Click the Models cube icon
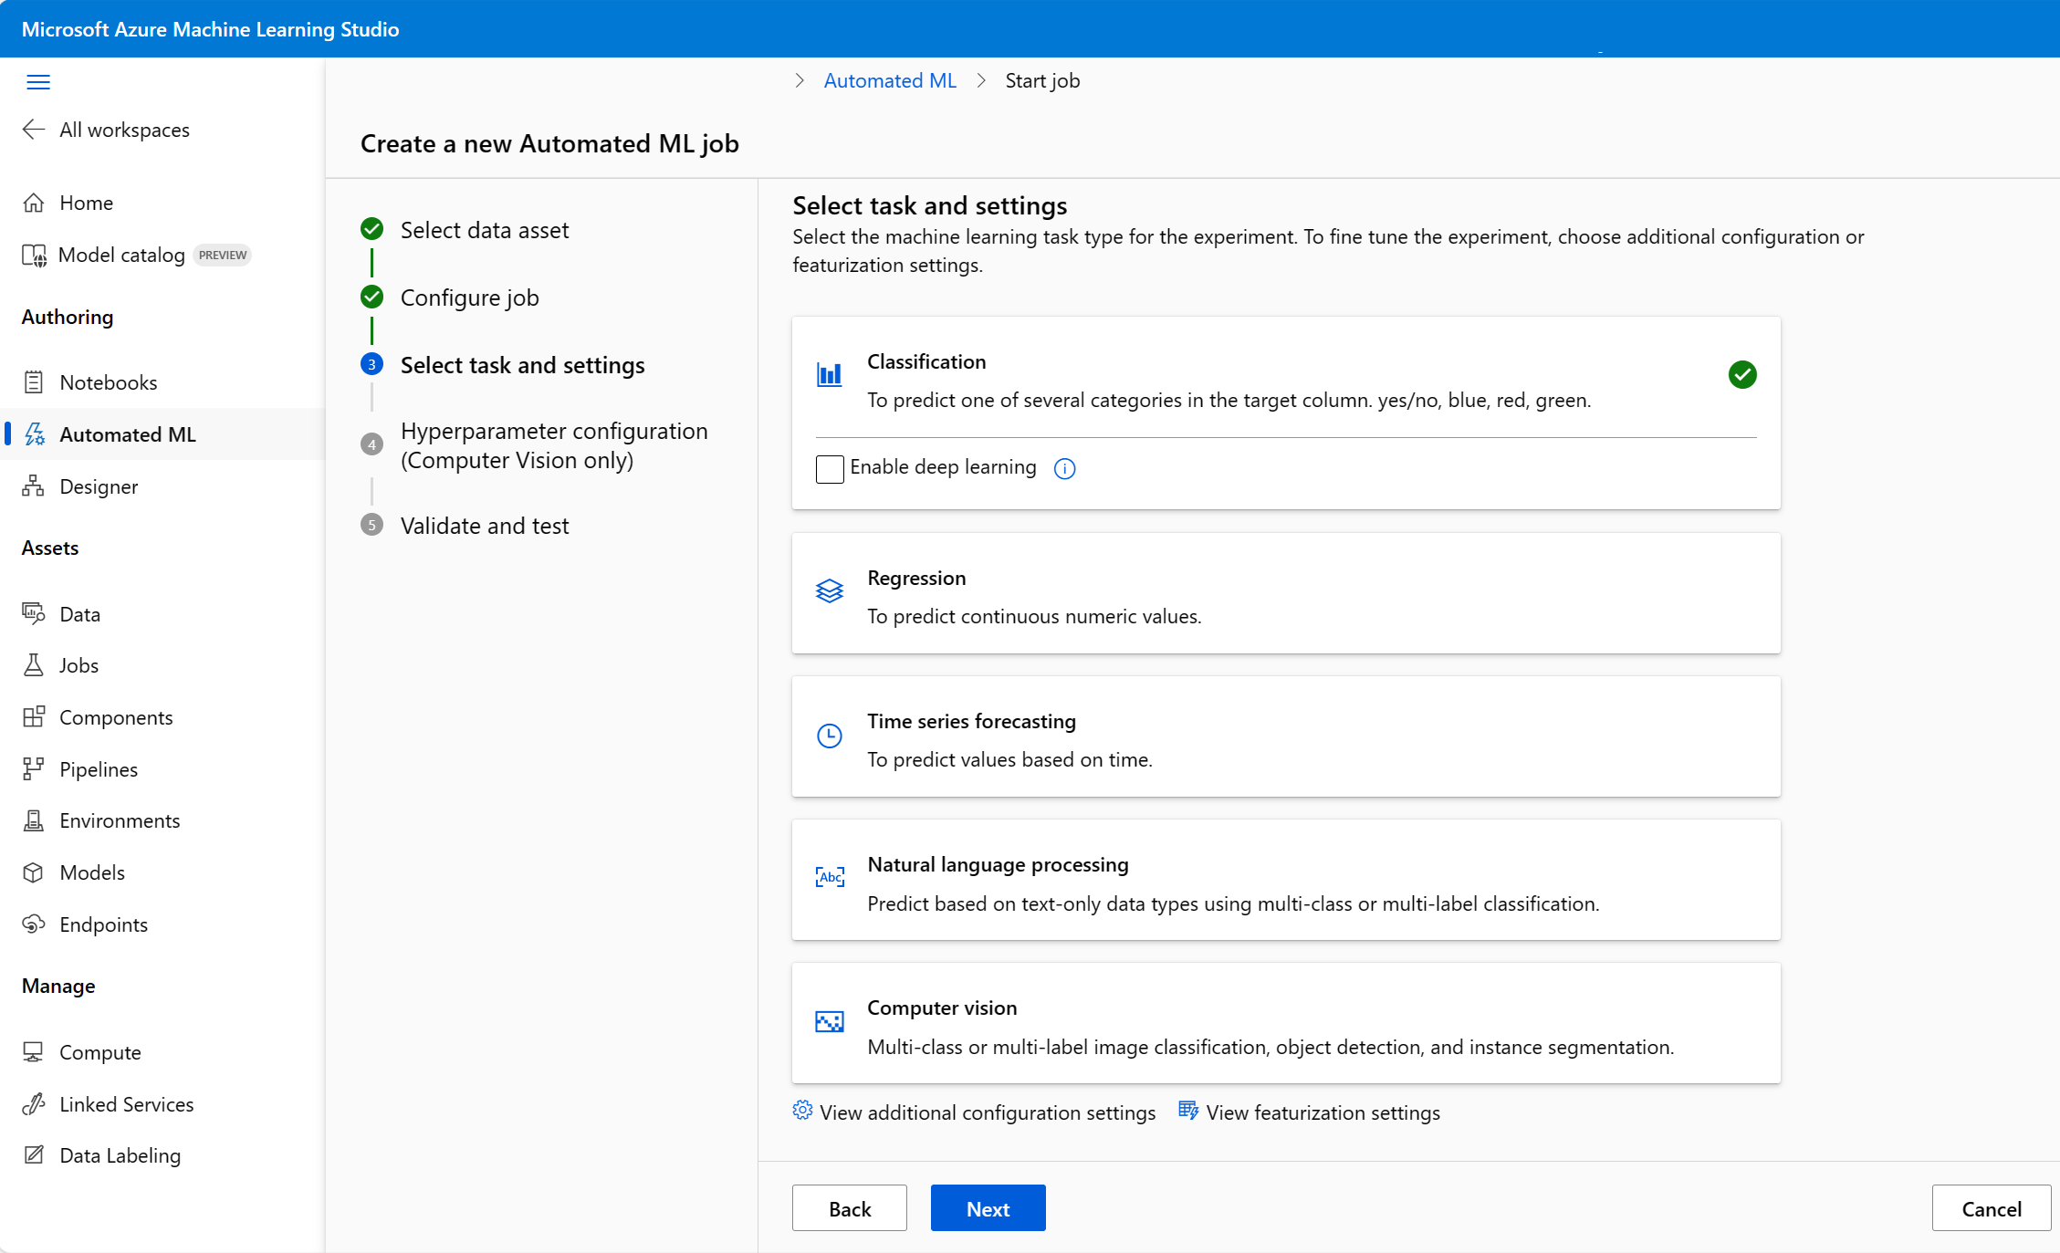 click(34, 872)
